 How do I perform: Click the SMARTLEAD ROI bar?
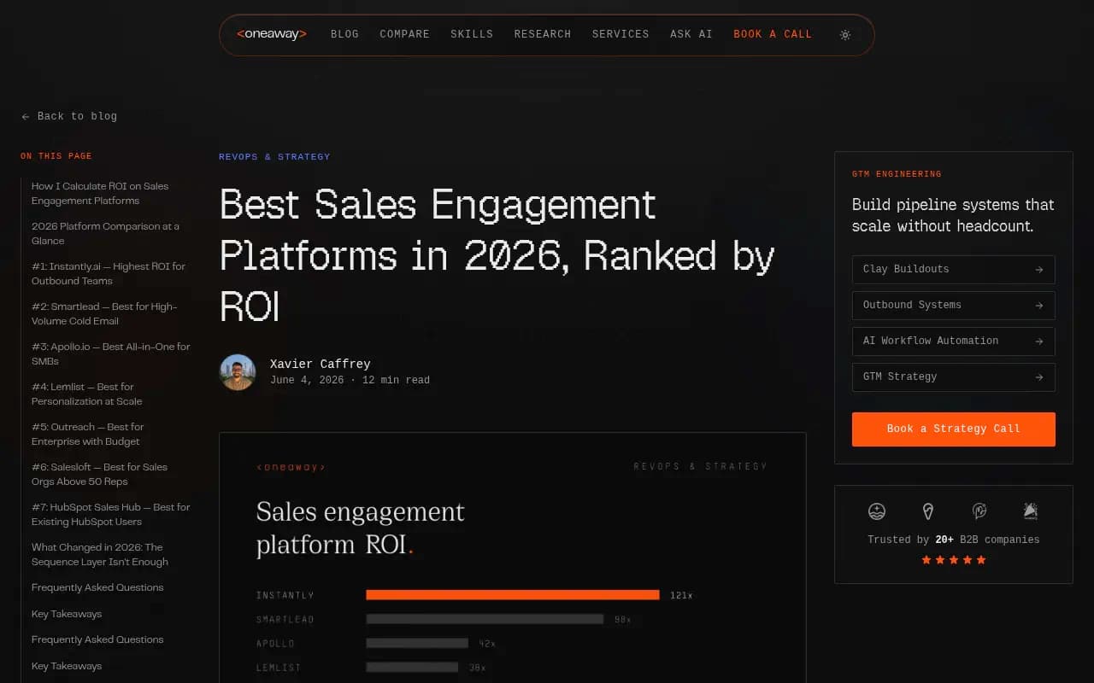pyautogui.click(x=485, y=619)
